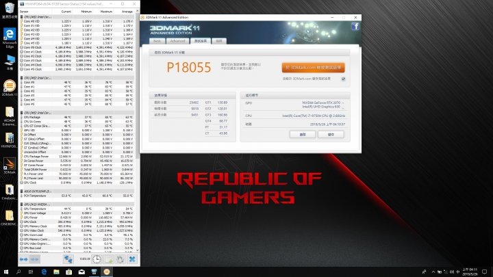Select 3DMark desktop shortcut

10,166
